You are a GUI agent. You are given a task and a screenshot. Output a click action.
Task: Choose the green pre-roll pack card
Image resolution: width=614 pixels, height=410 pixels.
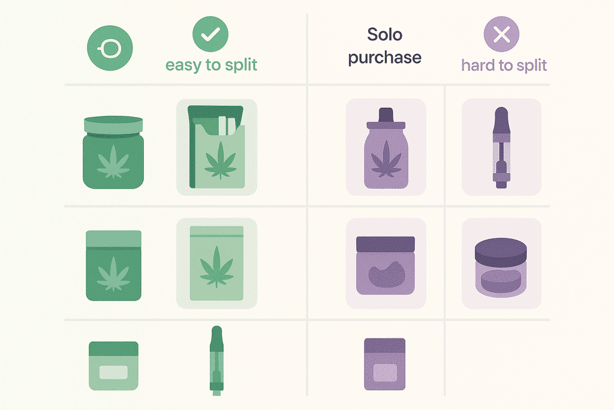[216, 147]
